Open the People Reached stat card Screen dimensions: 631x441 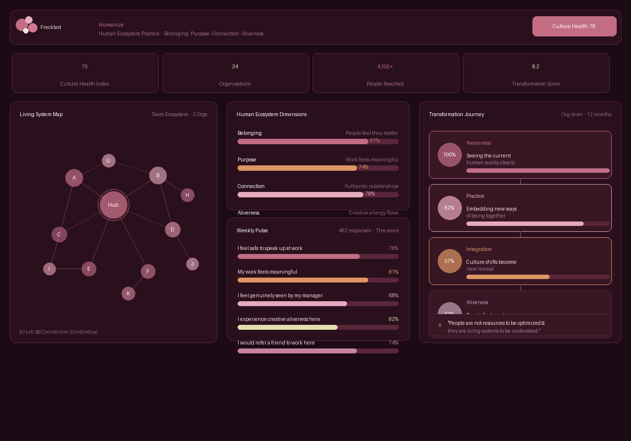(386, 73)
